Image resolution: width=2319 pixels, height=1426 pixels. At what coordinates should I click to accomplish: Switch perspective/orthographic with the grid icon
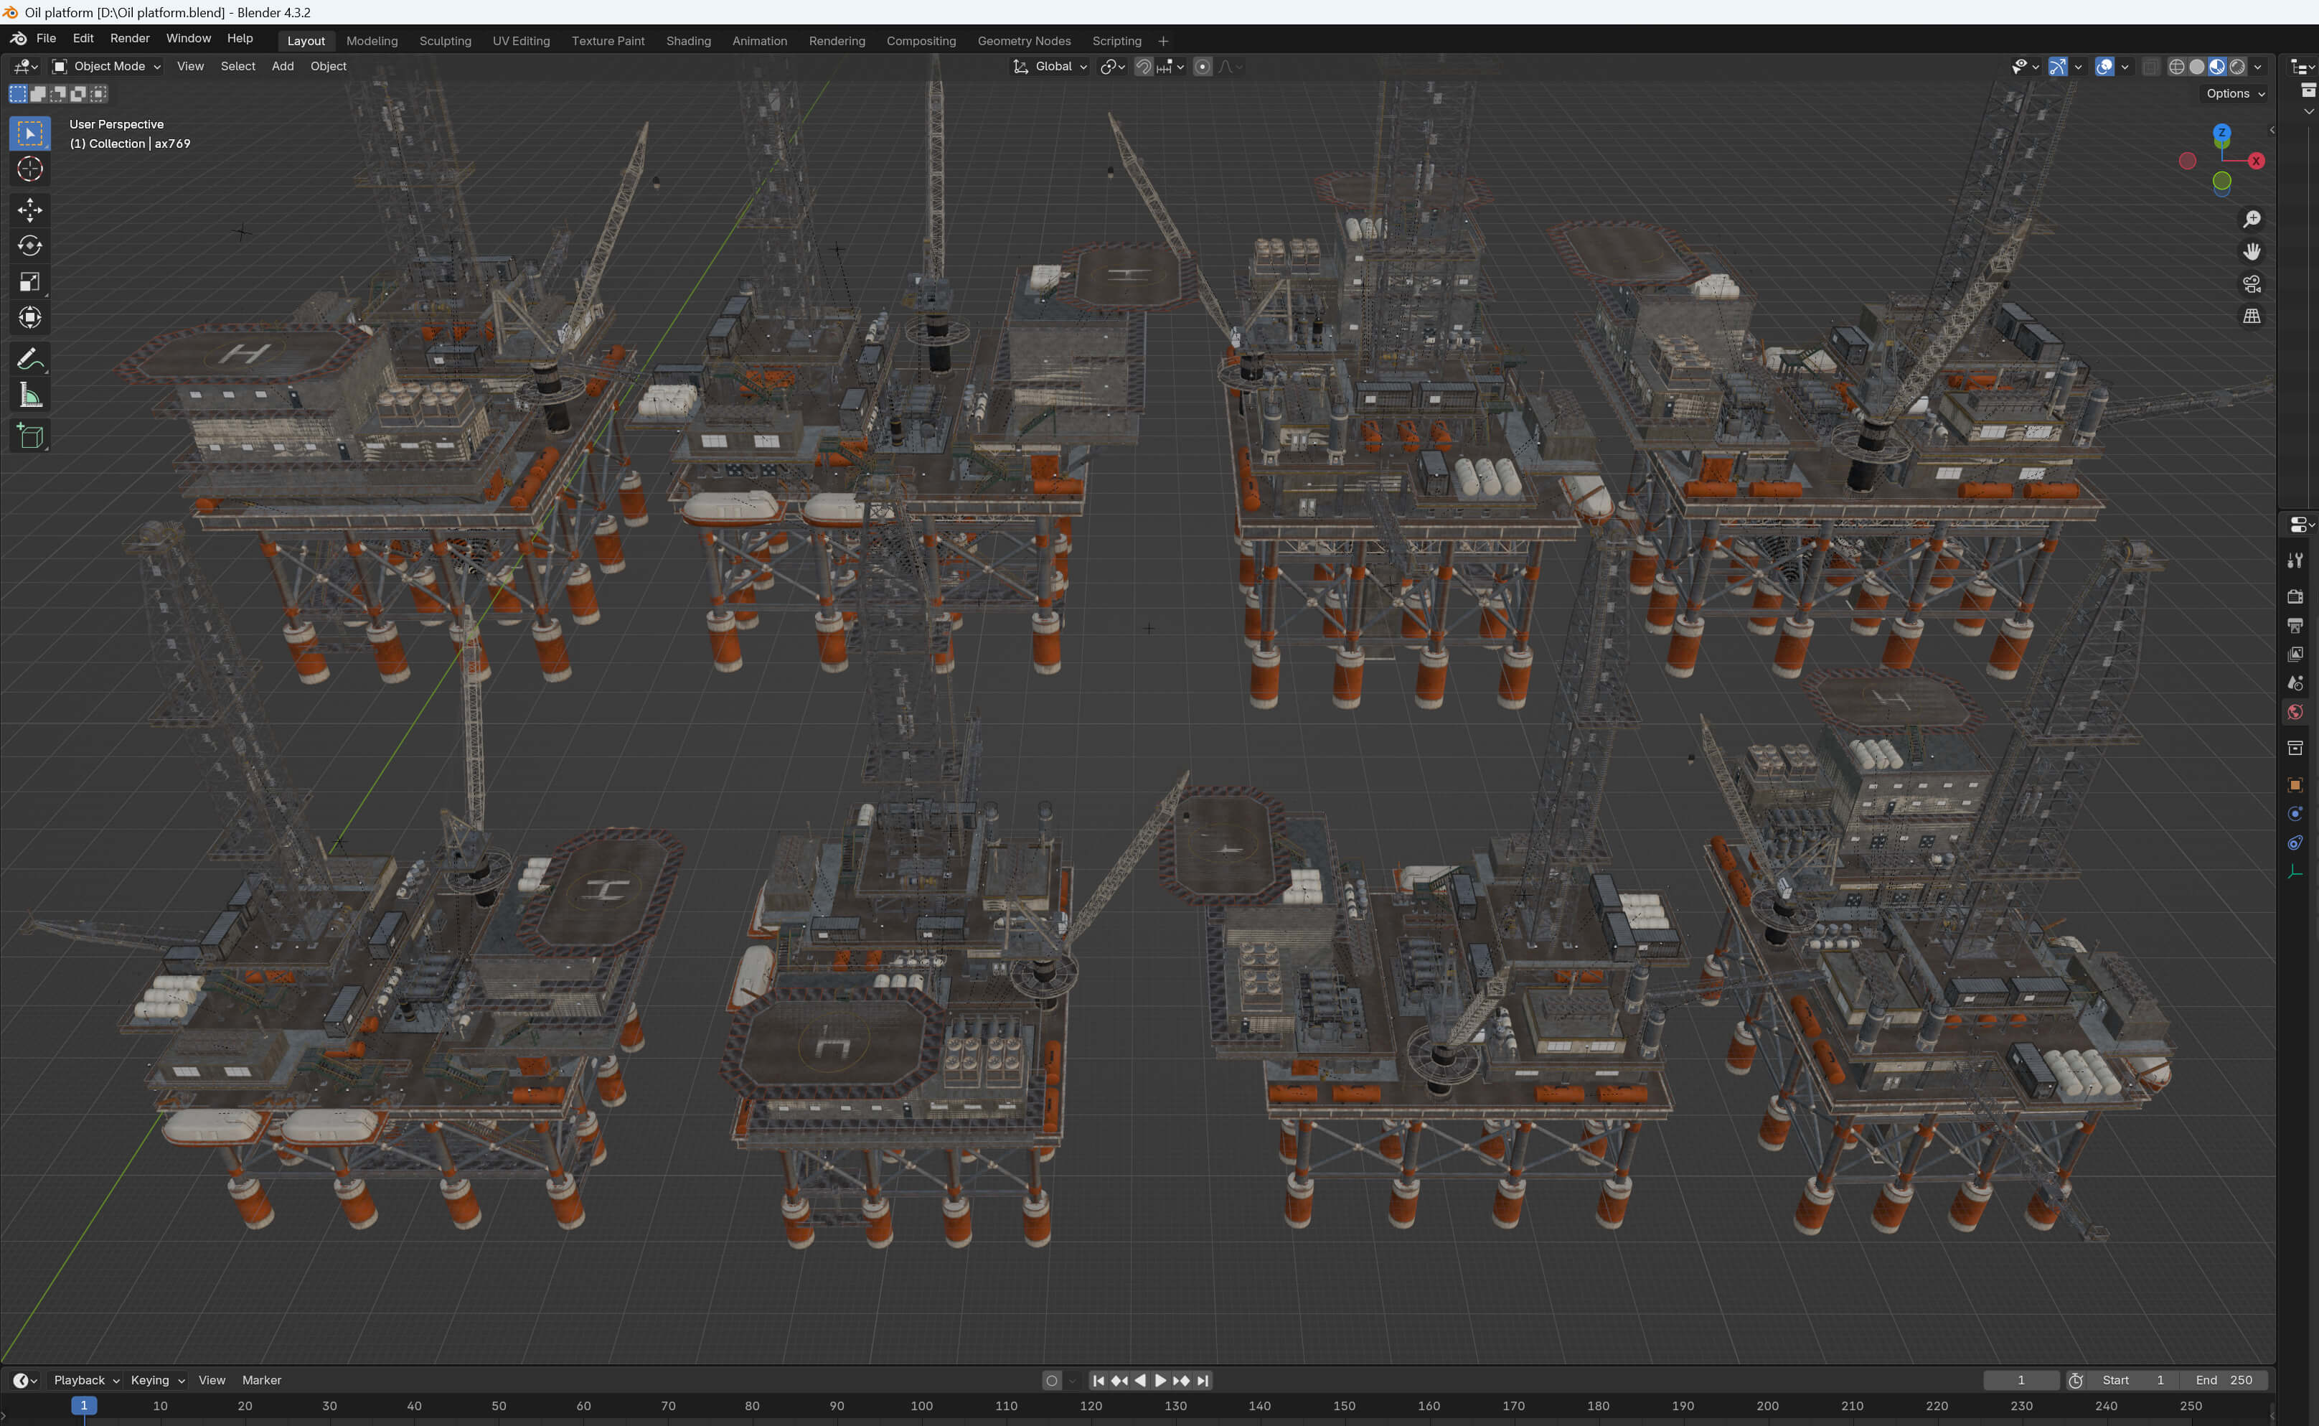pos(2251,316)
